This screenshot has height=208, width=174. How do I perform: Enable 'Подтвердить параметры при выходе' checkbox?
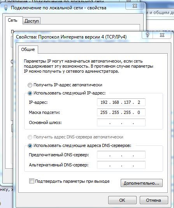(x=32, y=181)
